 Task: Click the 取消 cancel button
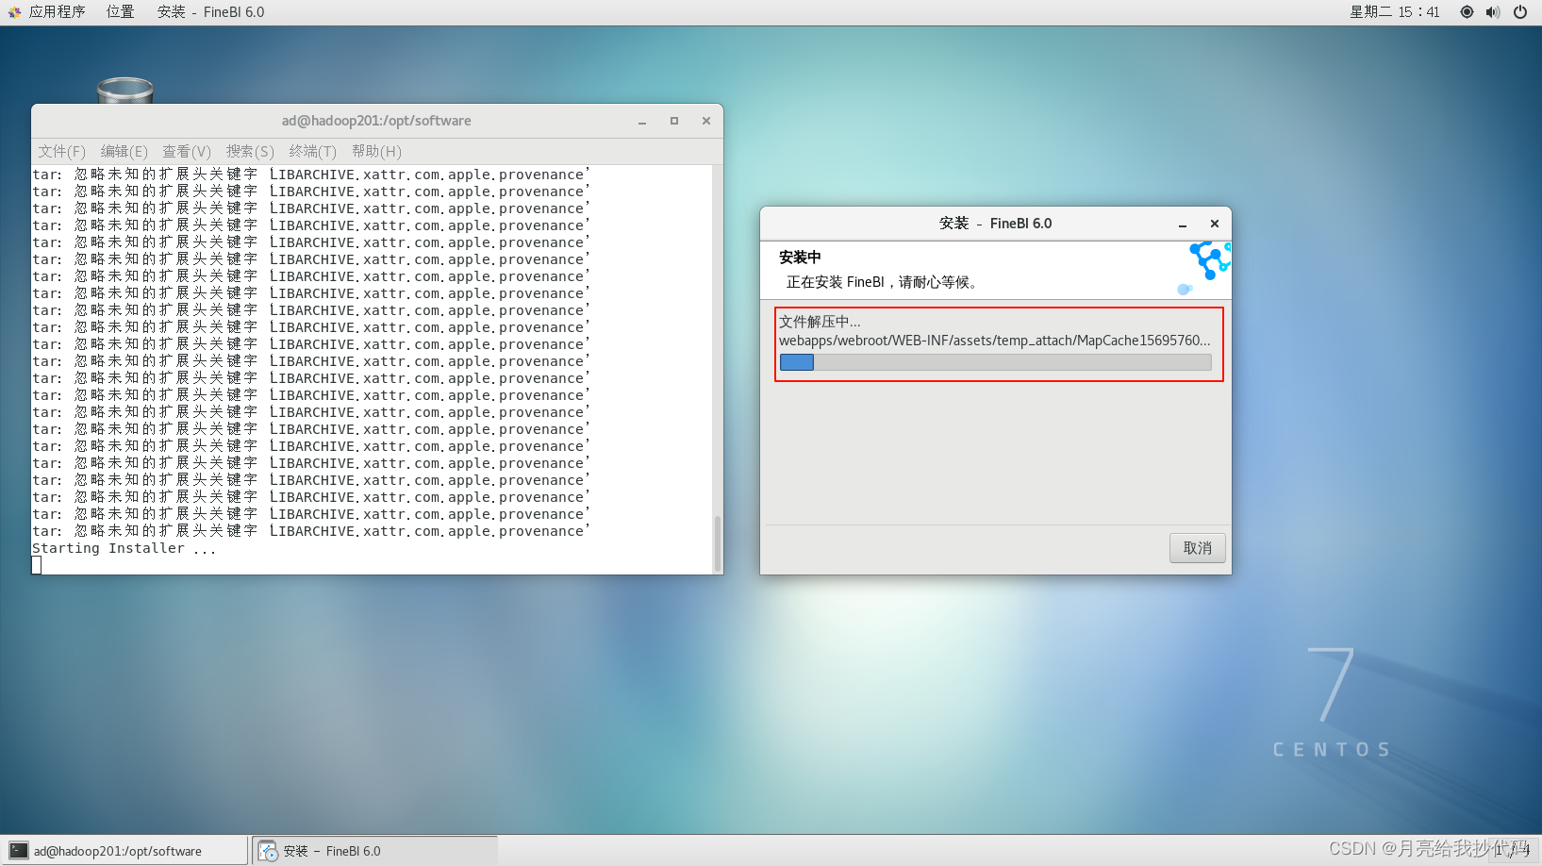tap(1198, 548)
